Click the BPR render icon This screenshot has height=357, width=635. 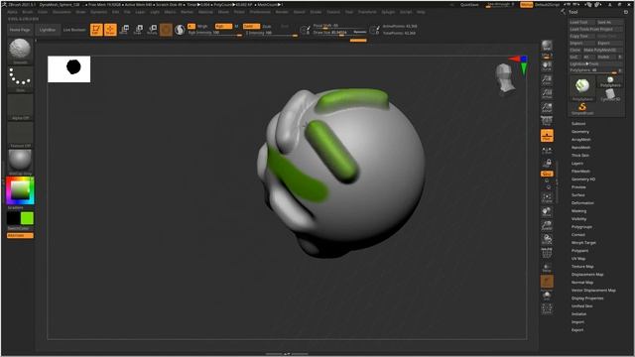coord(547,46)
